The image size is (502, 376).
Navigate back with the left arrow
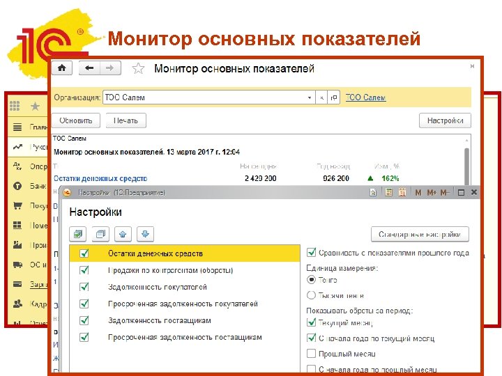tap(89, 68)
